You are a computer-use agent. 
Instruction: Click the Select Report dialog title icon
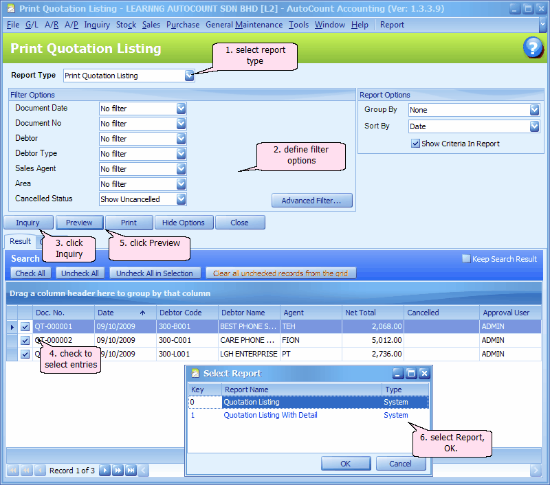pos(195,374)
